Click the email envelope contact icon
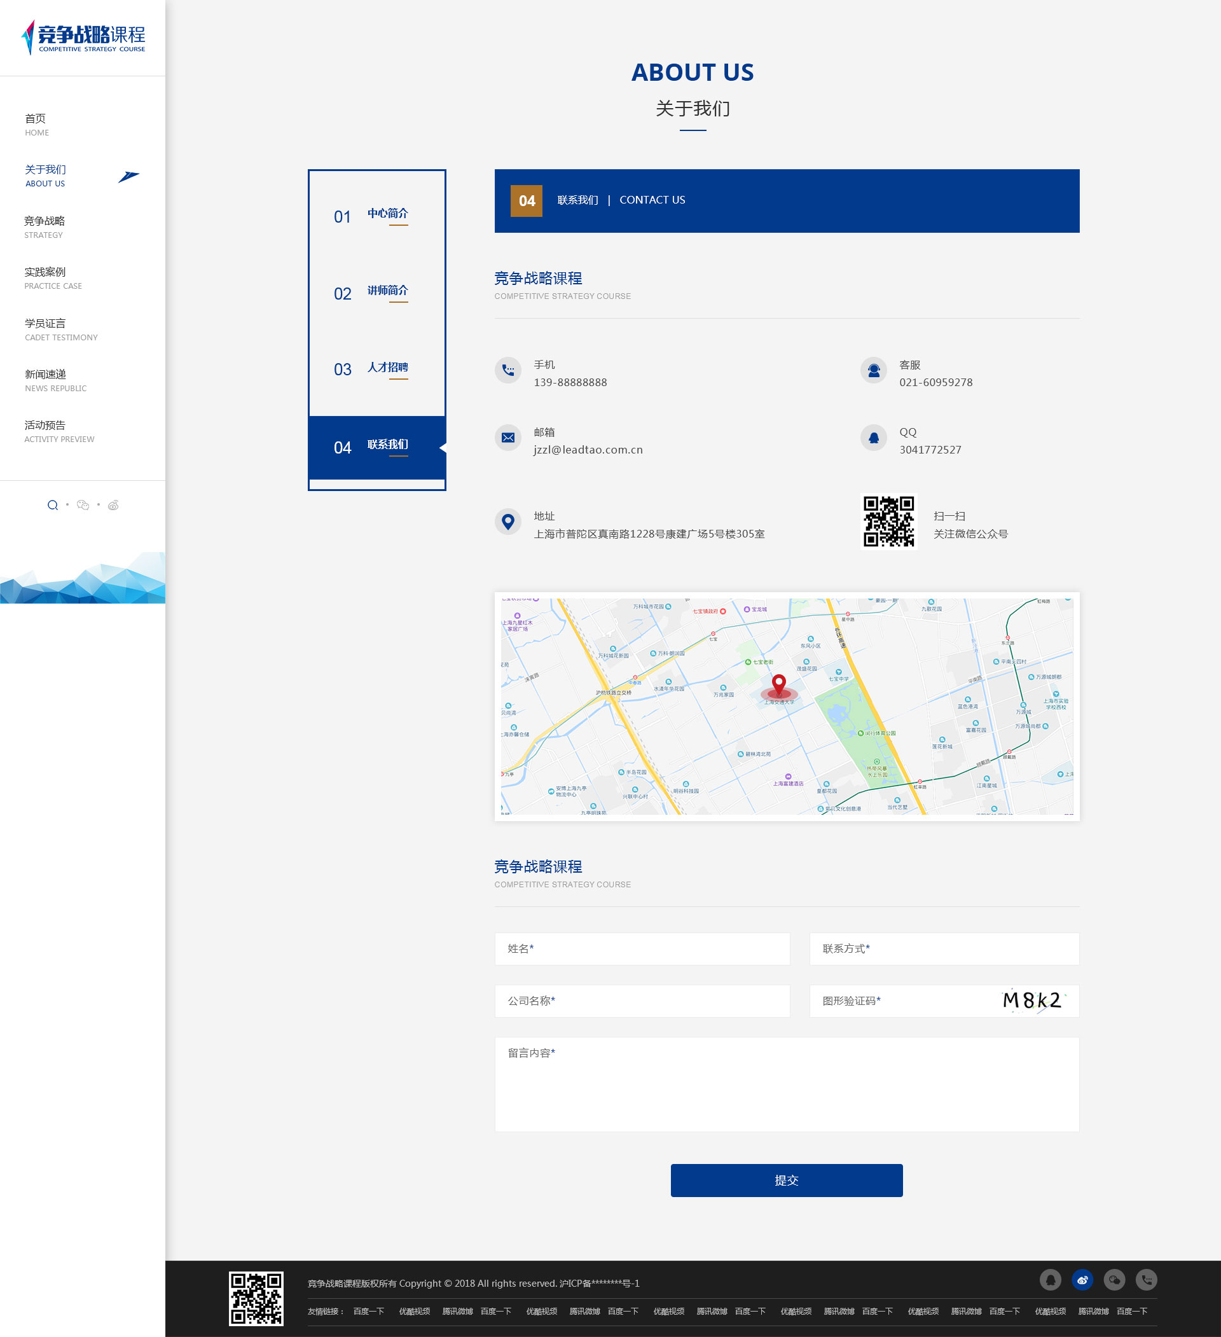The height and width of the screenshot is (1337, 1221). pyautogui.click(x=508, y=438)
